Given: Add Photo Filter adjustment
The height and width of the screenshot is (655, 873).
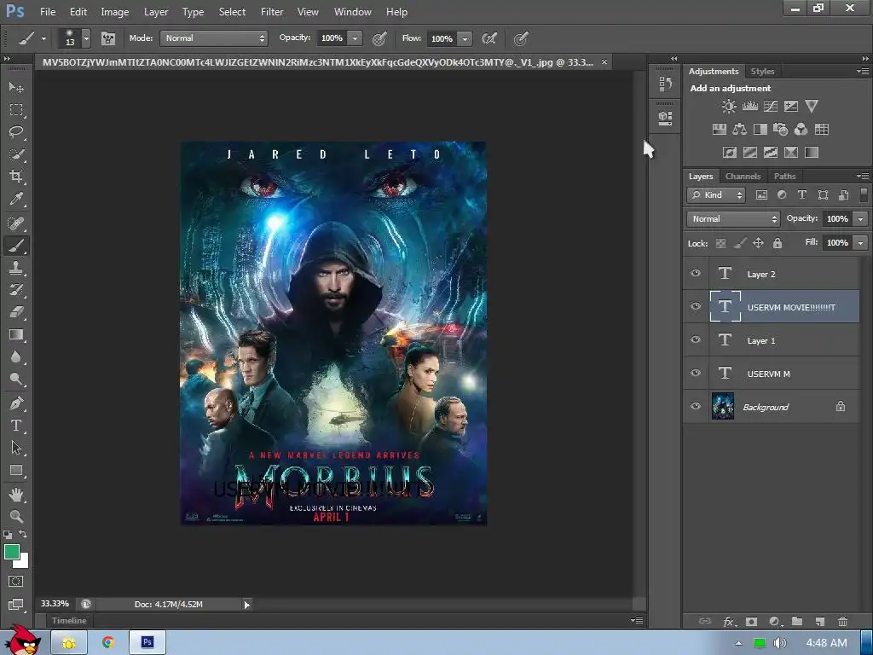Looking at the screenshot, I should click(780, 130).
